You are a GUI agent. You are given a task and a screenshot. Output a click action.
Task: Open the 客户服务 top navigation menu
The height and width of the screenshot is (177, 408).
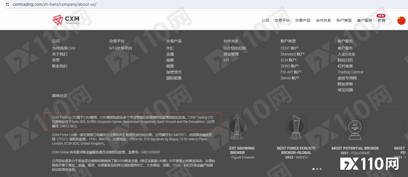365,20
